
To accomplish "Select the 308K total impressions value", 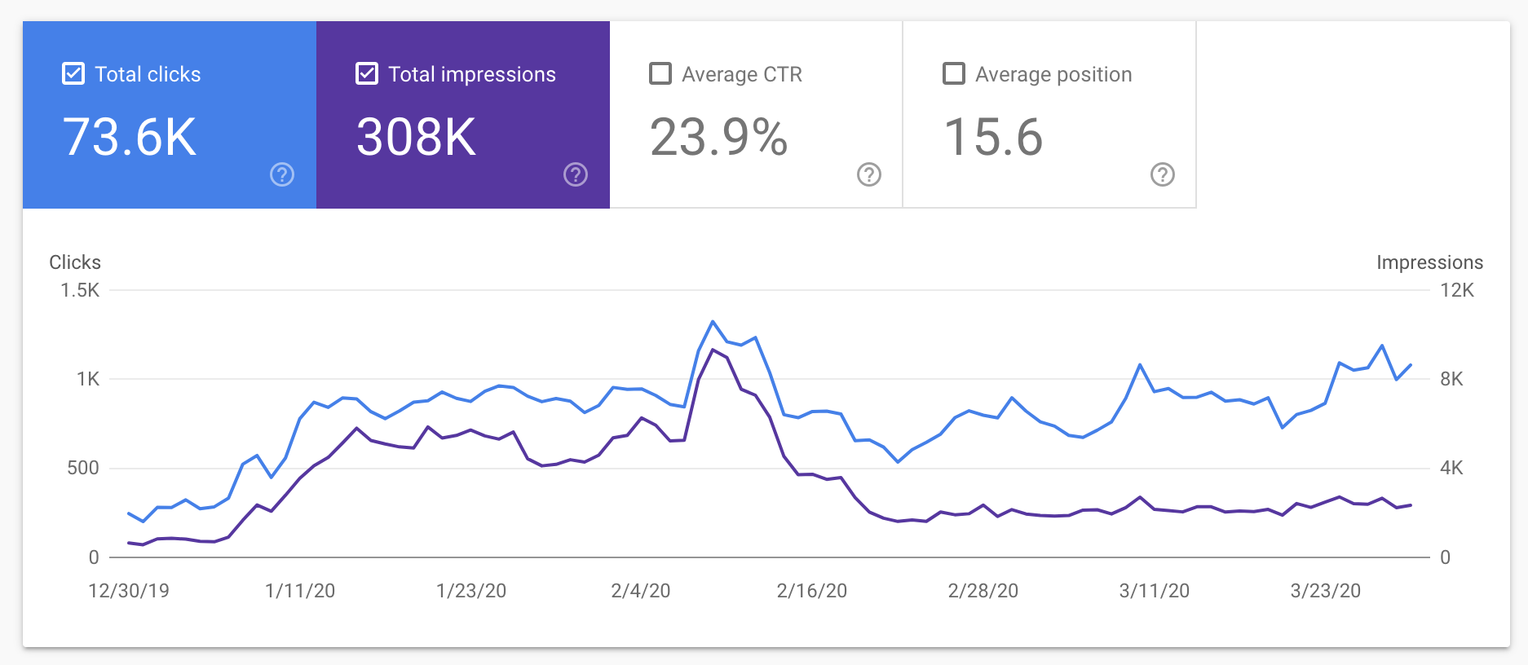I will point(417,137).
